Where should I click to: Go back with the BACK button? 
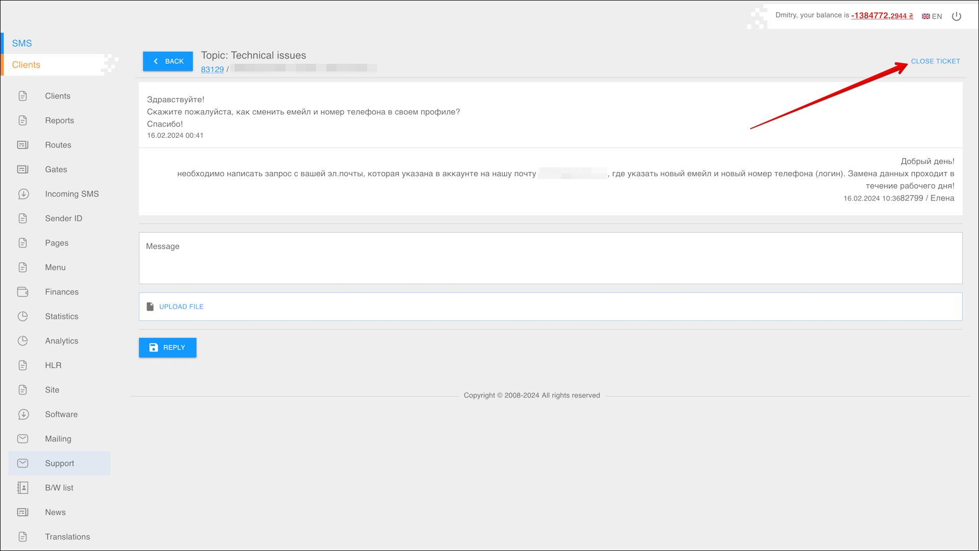tap(168, 61)
